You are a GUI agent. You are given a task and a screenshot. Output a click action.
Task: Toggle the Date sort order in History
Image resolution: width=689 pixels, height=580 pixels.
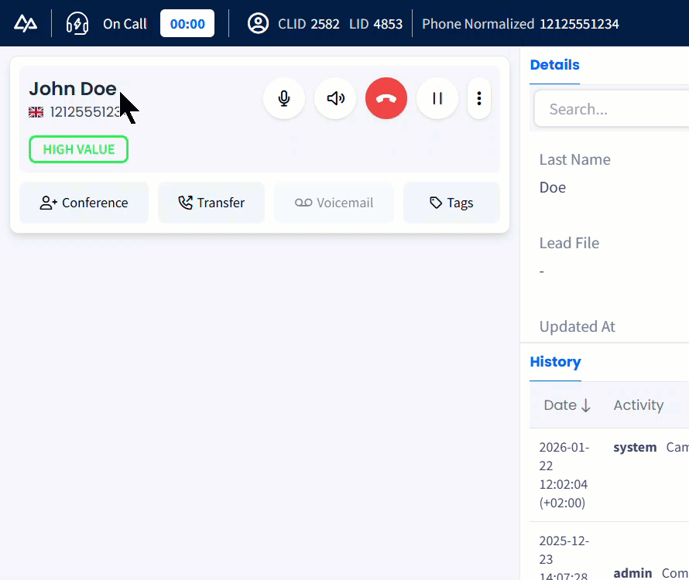tap(567, 404)
